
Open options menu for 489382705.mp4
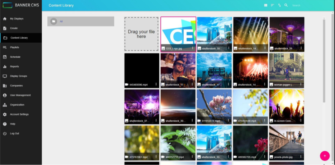coord(265,157)
